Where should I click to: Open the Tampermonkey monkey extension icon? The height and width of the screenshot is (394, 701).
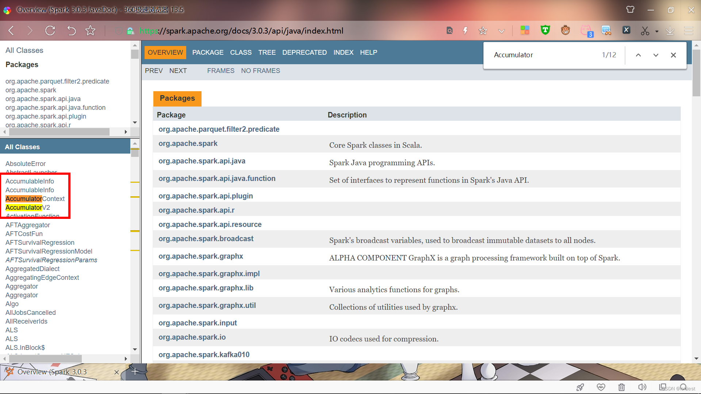coord(565,30)
